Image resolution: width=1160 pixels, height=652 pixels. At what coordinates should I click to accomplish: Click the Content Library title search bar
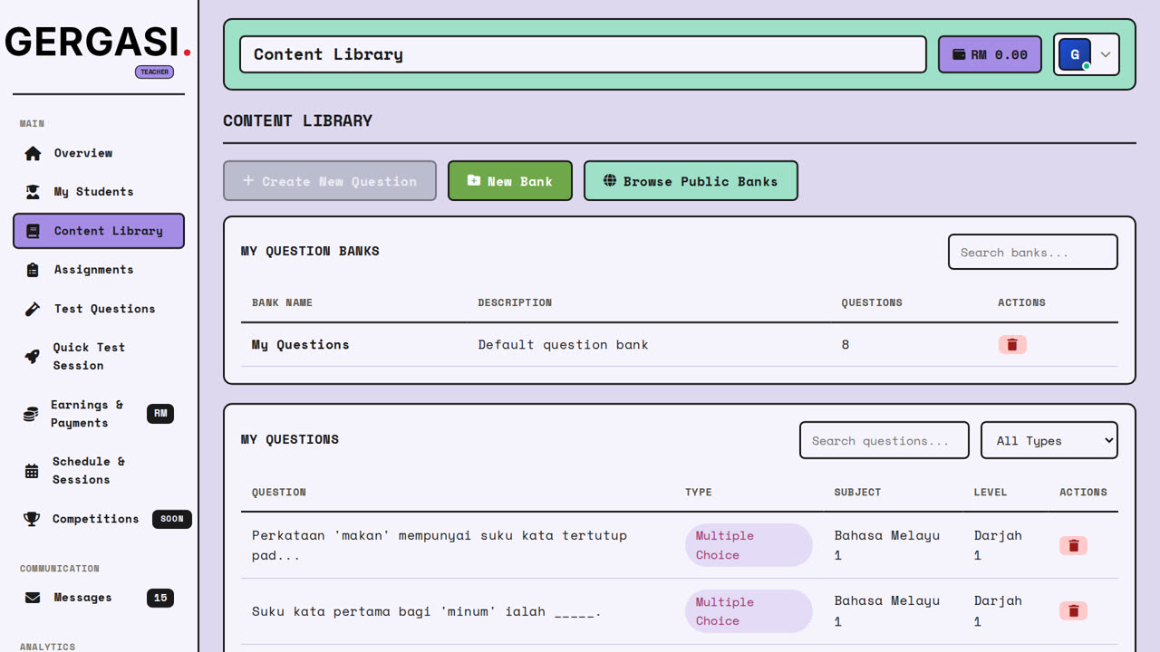(583, 54)
